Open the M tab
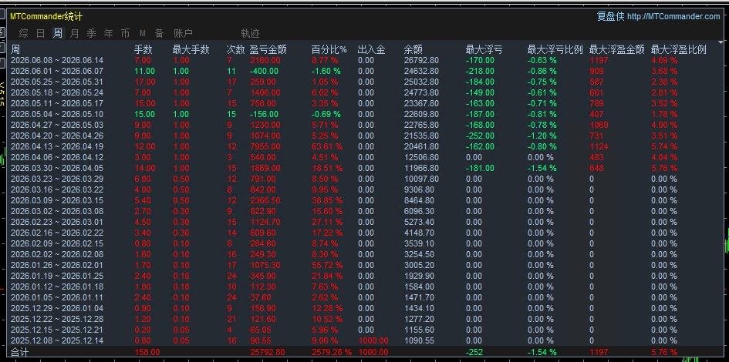This screenshot has width=729, height=362. click(142, 33)
